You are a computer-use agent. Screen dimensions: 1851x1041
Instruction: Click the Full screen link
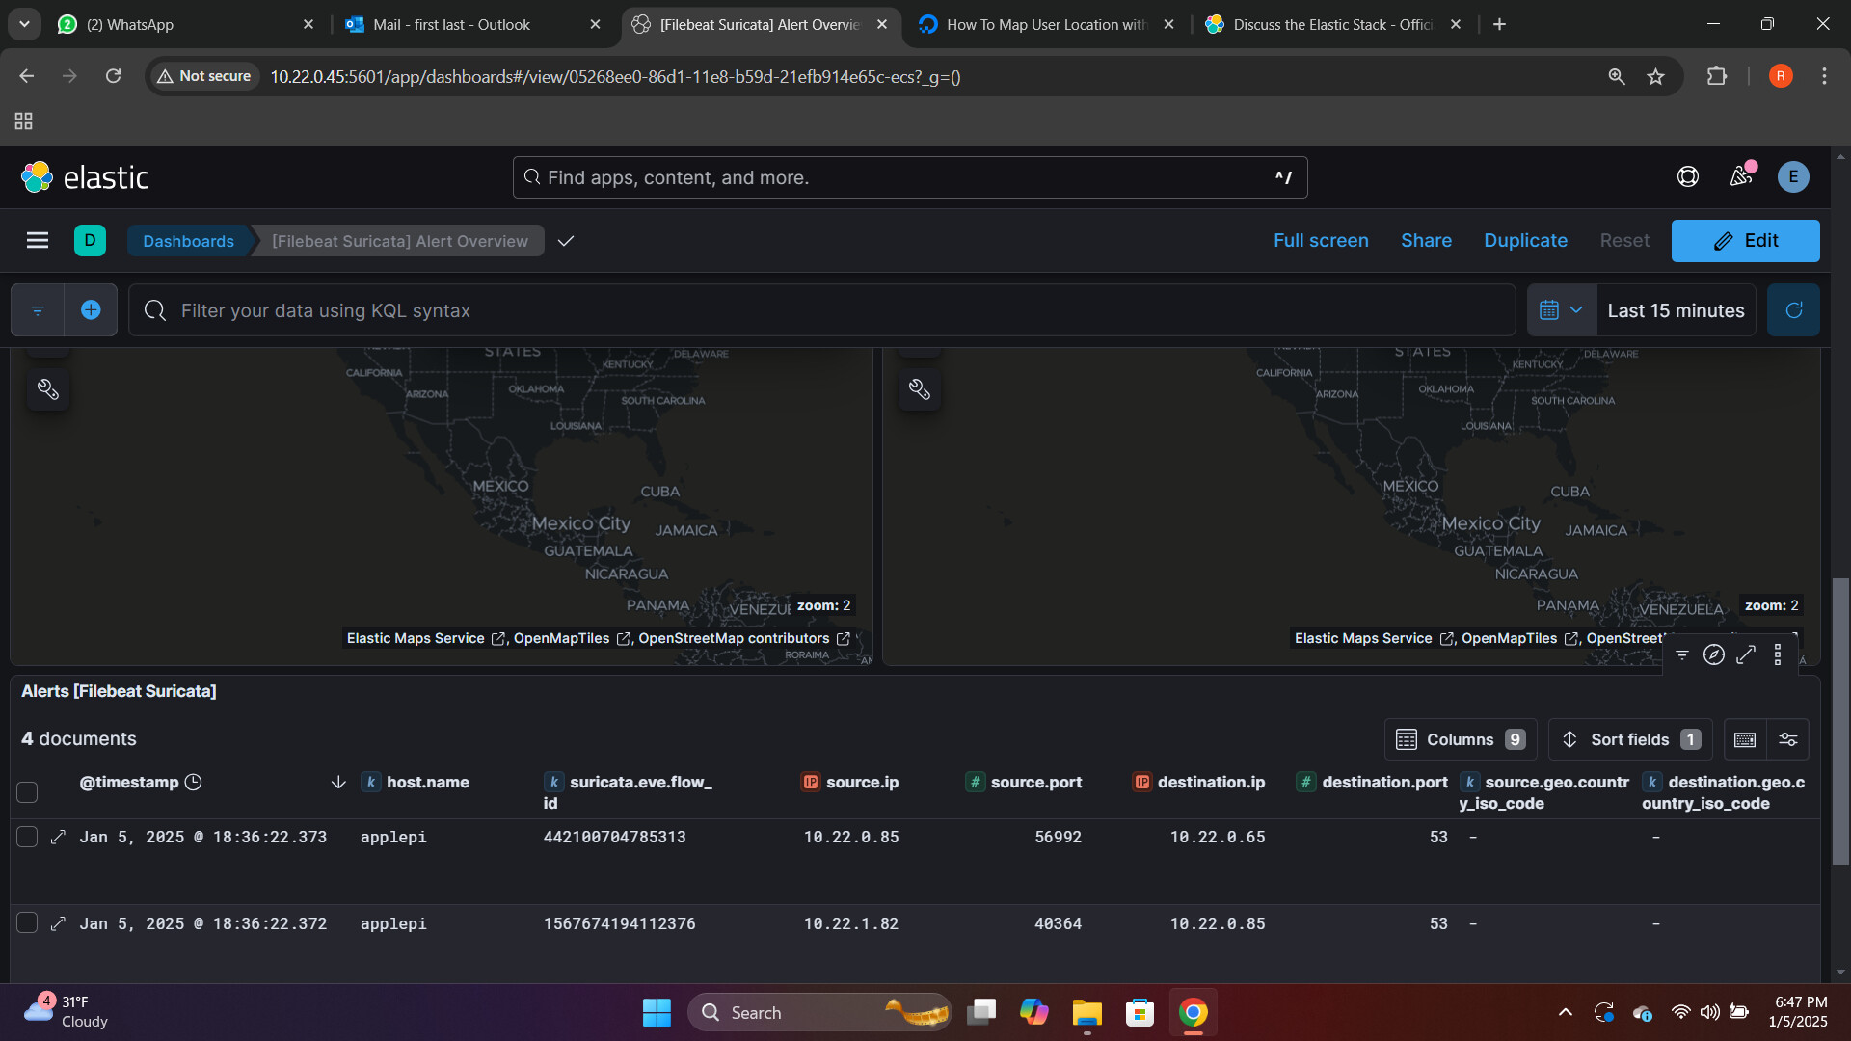pyautogui.click(x=1321, y=241)
